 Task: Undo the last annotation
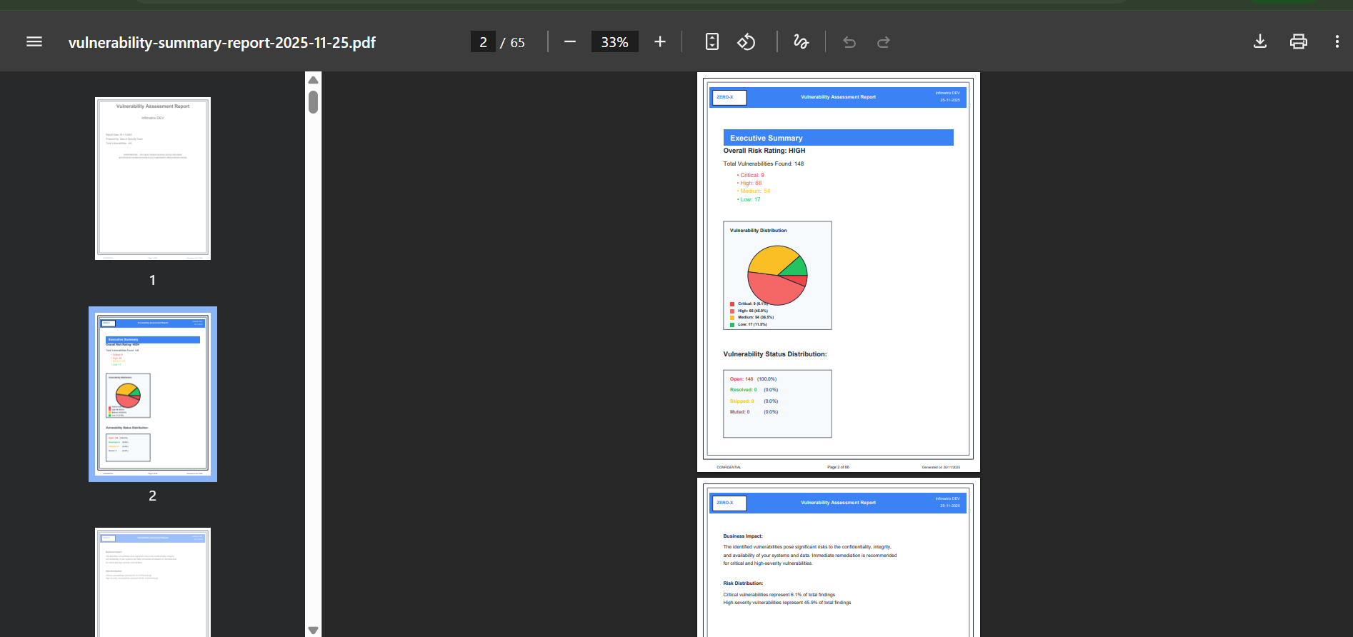click(849, 42)
